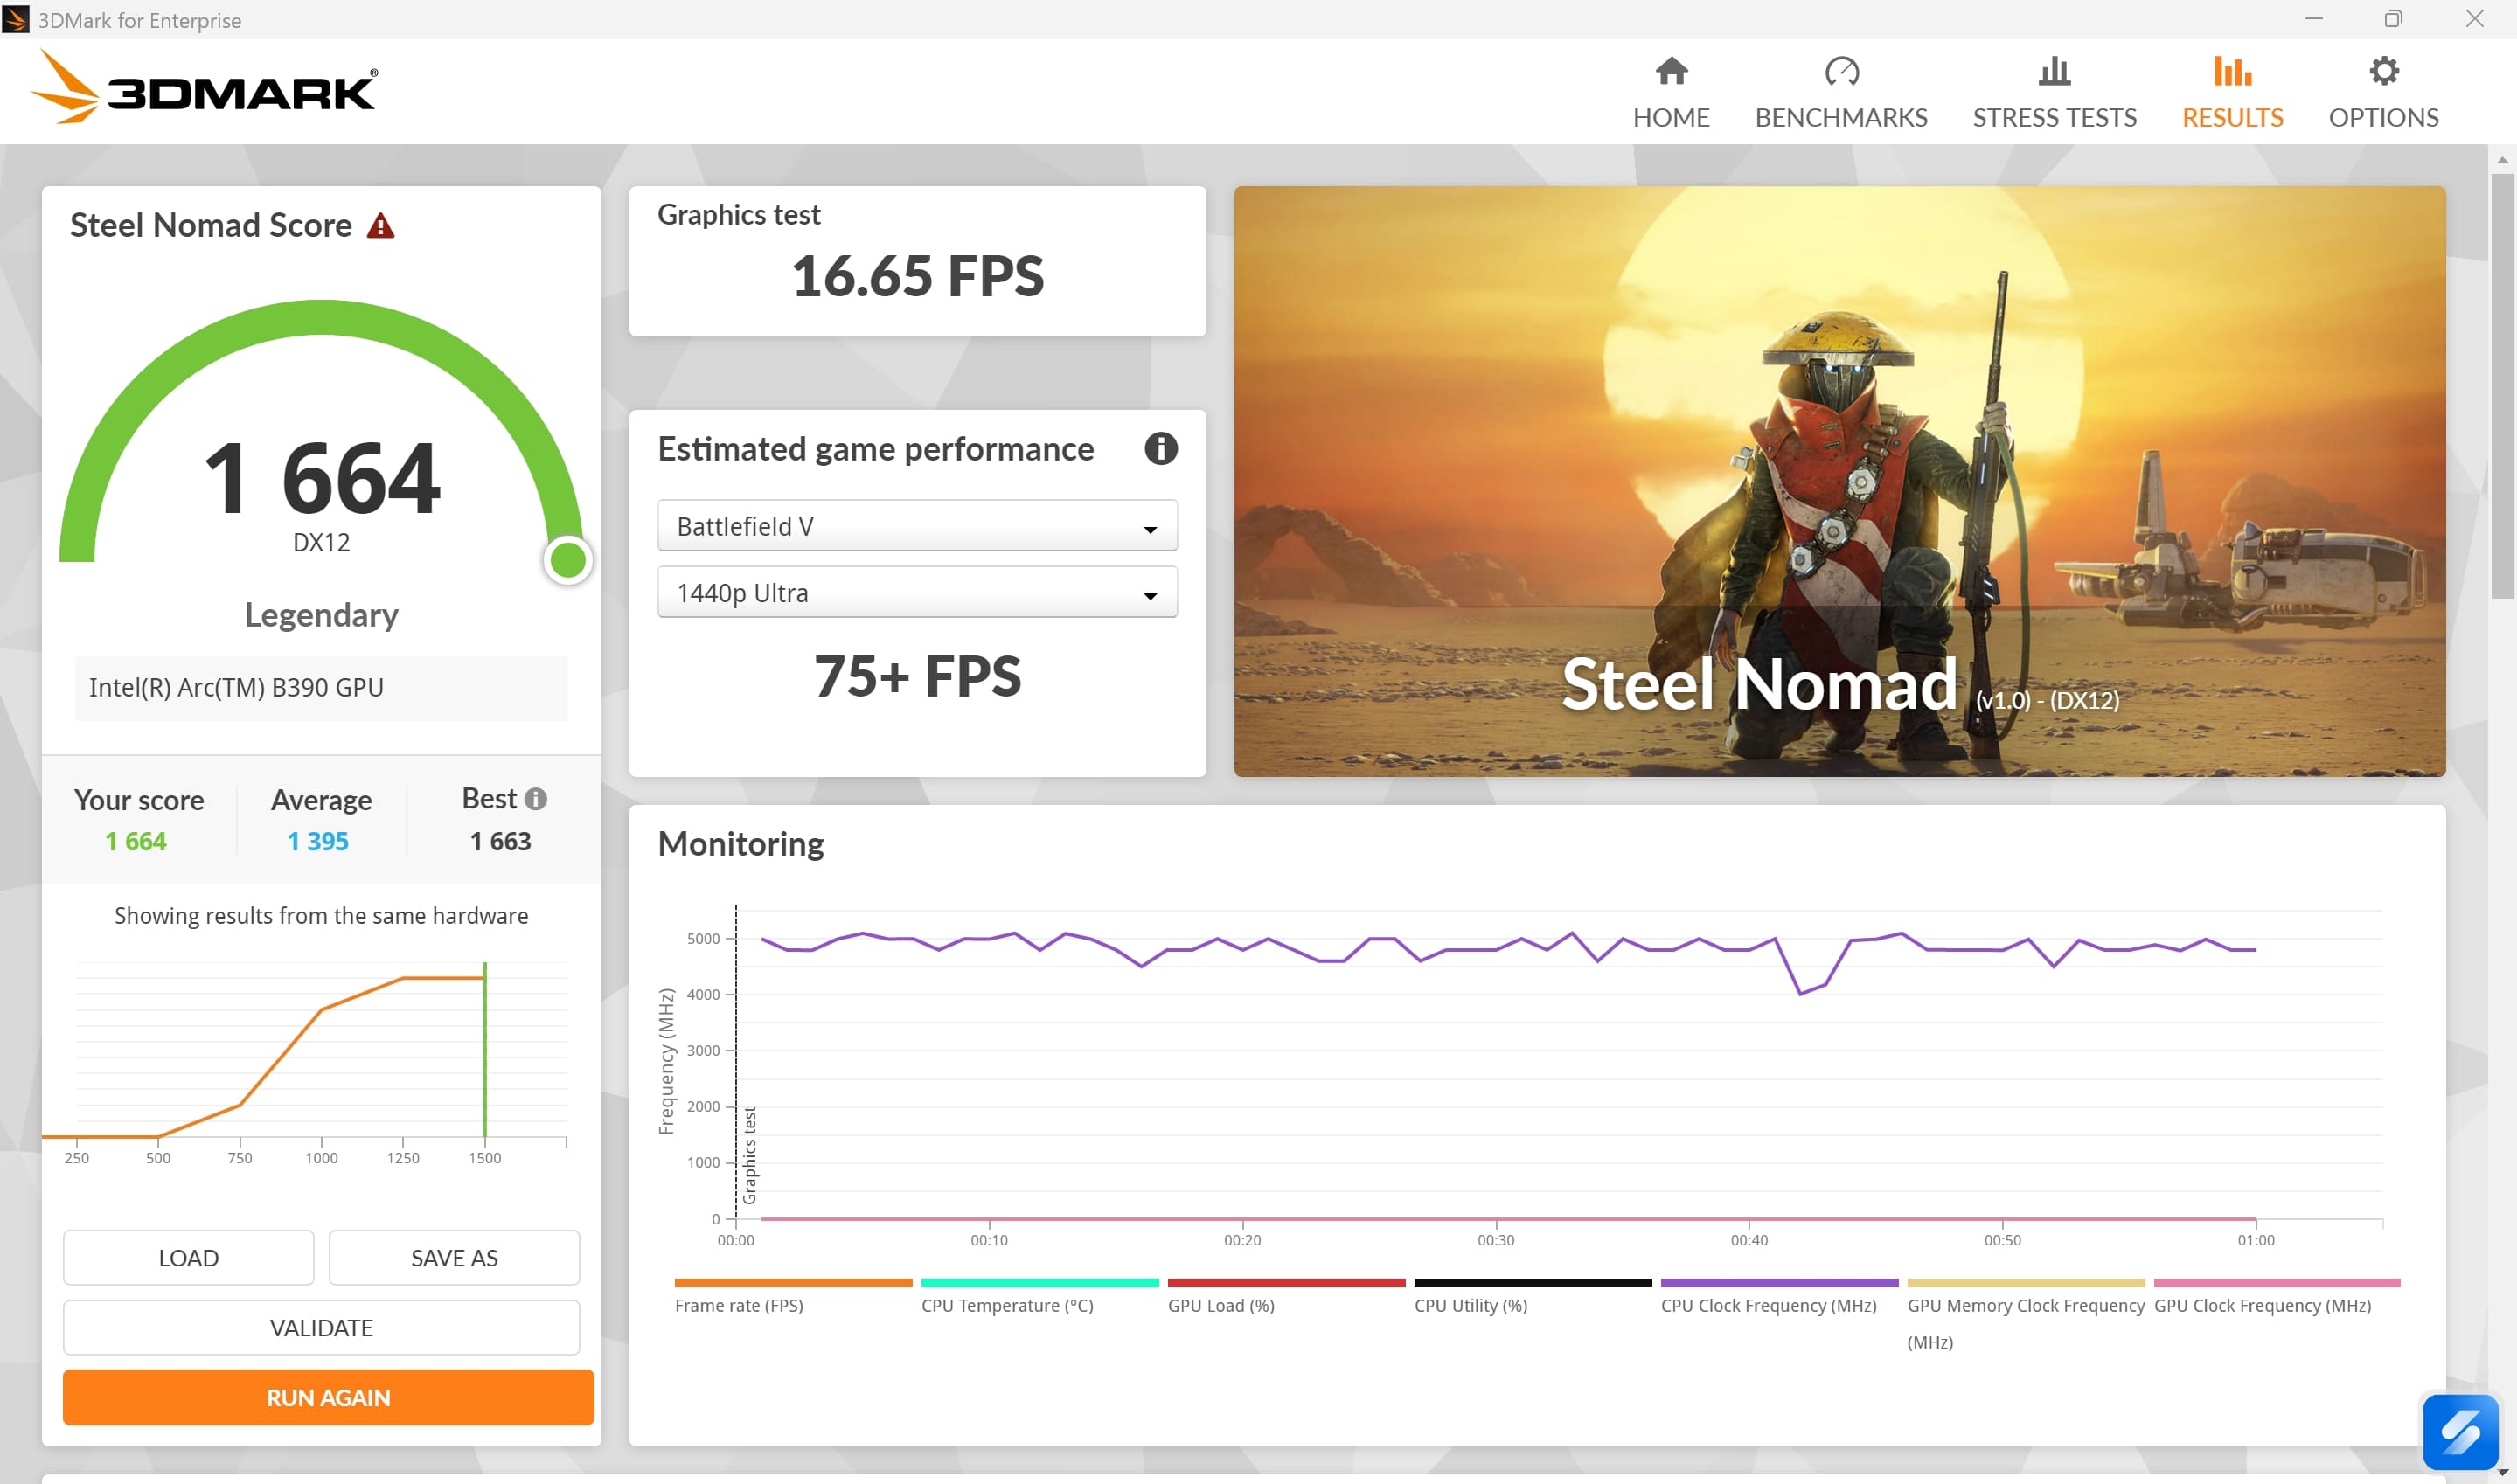Open the 1440p Ultra resolution dropdown

click(x=916, y=593)
